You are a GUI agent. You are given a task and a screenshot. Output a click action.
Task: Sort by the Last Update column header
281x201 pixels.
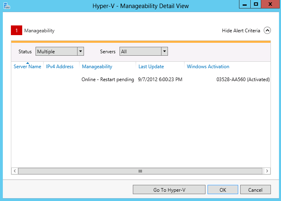coord(151,67)
